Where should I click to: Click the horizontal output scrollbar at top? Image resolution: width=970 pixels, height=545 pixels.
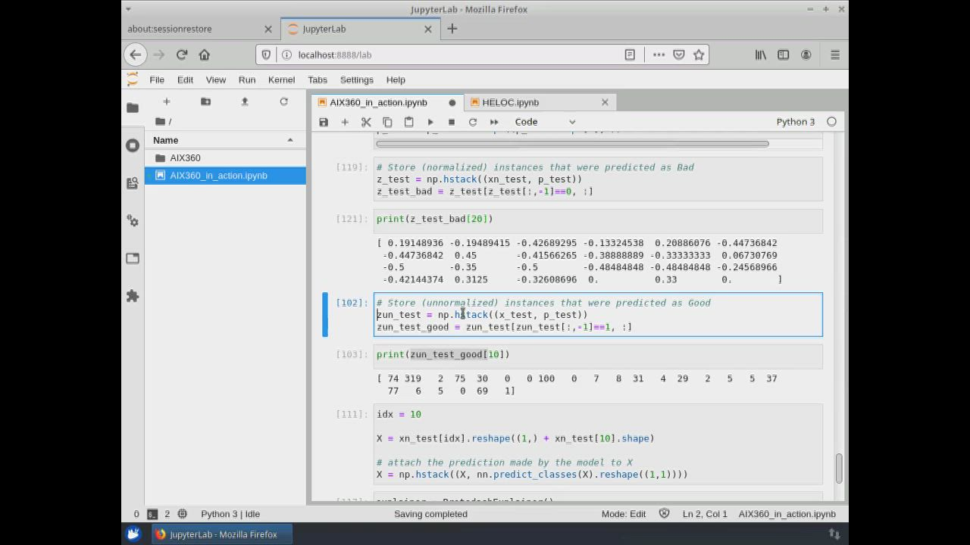click(572, 144)
